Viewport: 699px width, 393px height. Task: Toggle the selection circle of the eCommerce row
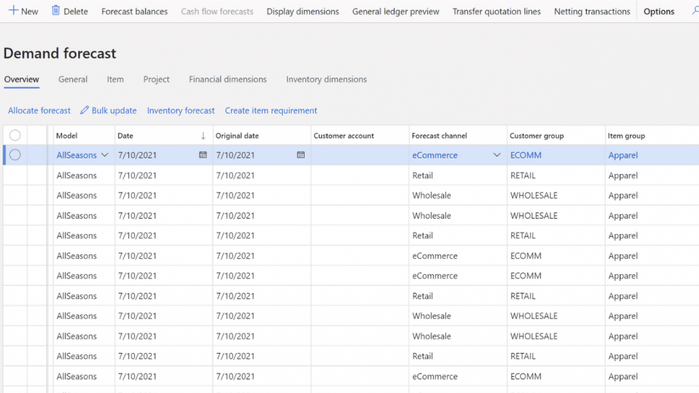[x=15, y=155]
